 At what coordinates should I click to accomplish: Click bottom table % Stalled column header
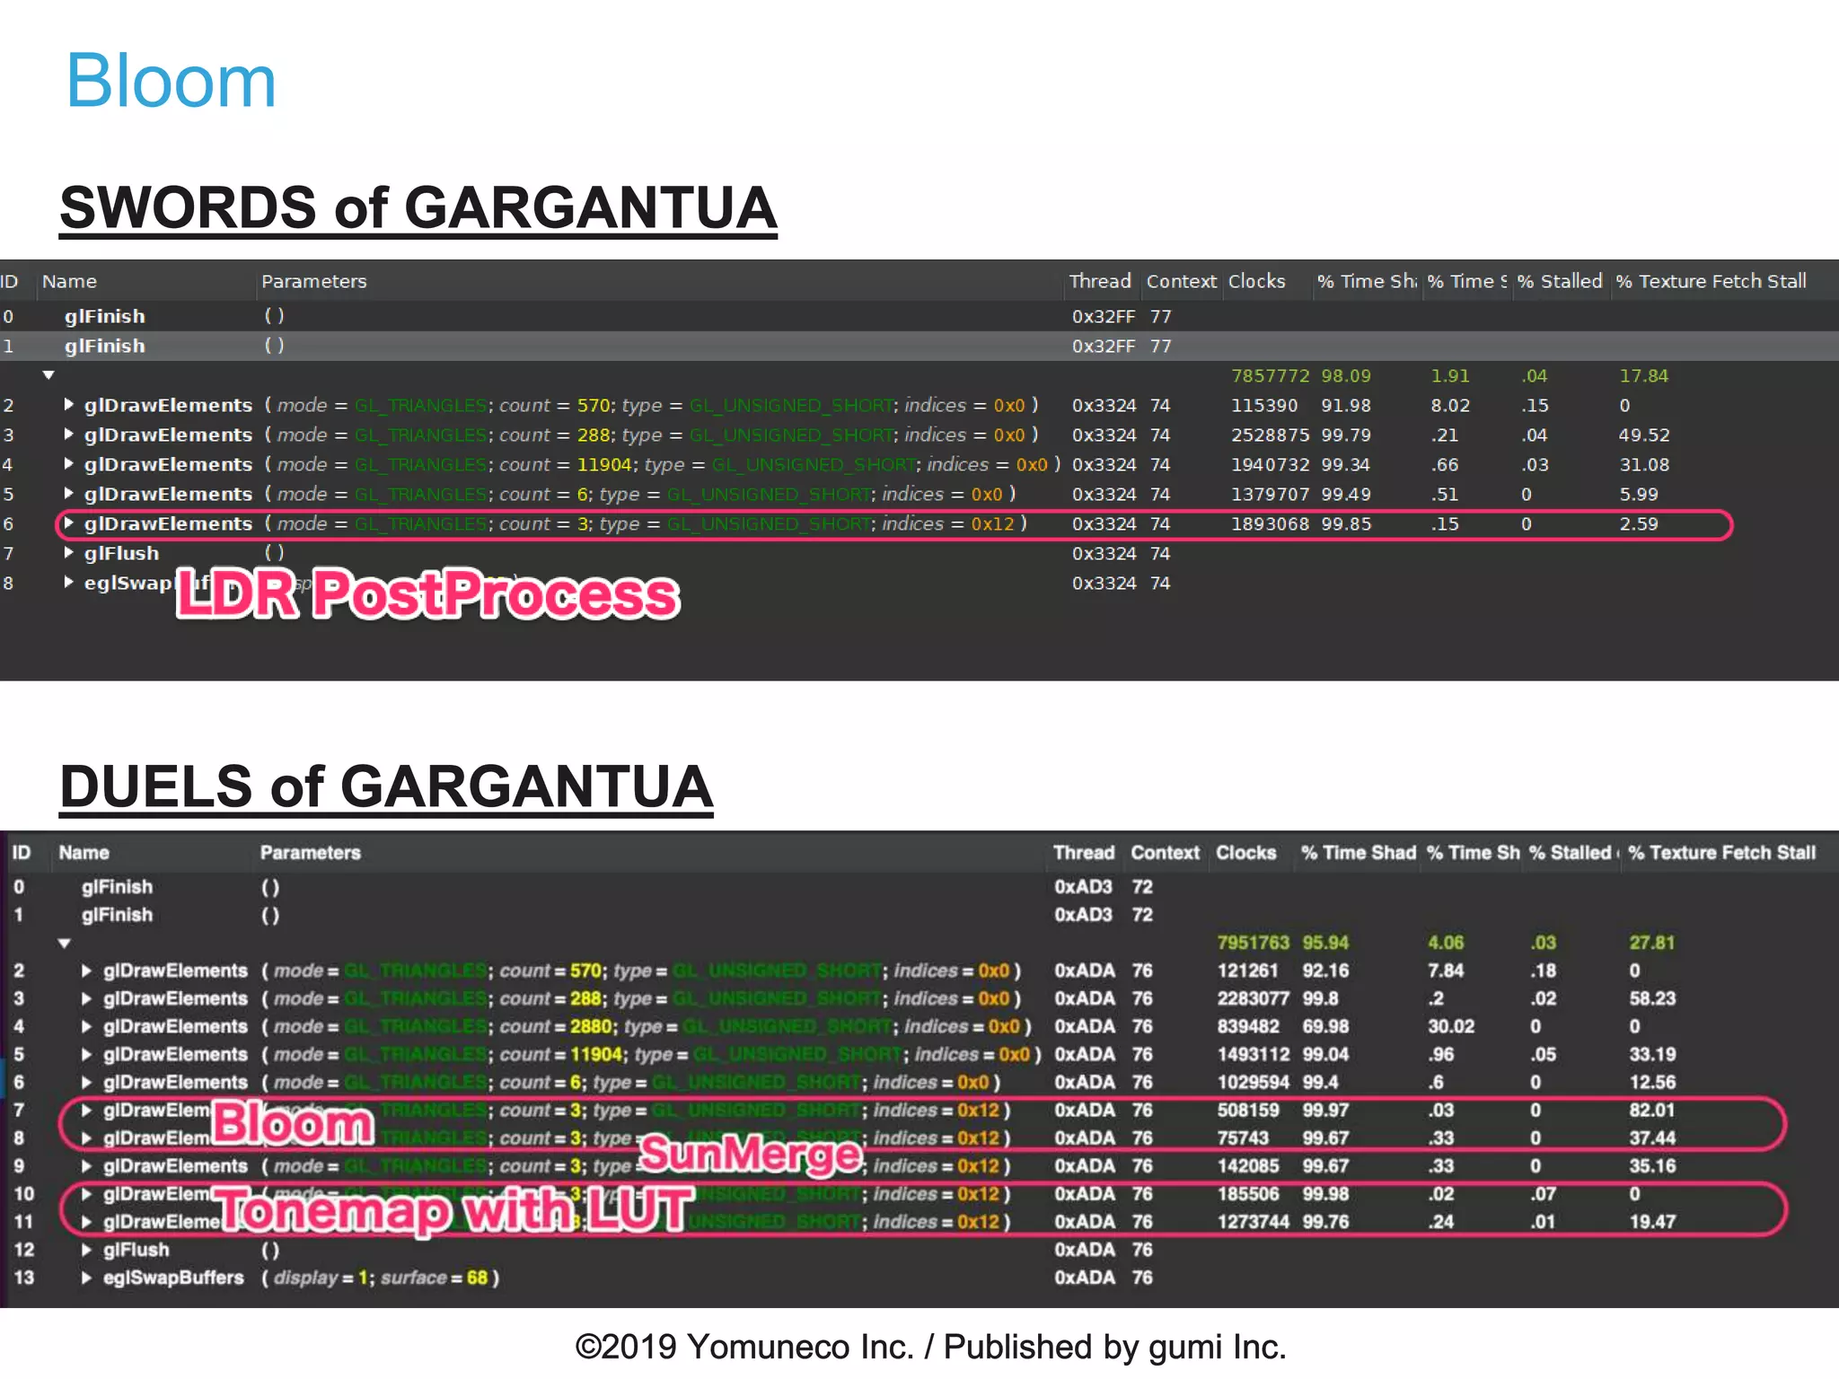[x=1570, y=852]
